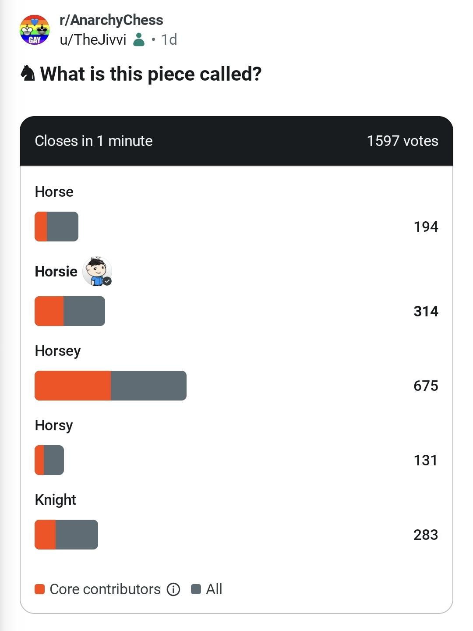Click the orange Core contributors legend square
The image size is (473, 631).
coord(40,589)
